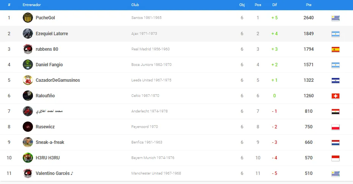
Task: Sort by the Club column header
Action: point(135,5)
